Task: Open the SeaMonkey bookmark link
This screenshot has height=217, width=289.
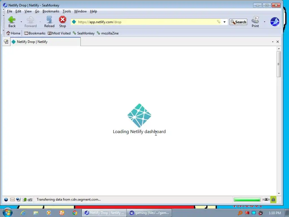Action: tap(84, 33)
